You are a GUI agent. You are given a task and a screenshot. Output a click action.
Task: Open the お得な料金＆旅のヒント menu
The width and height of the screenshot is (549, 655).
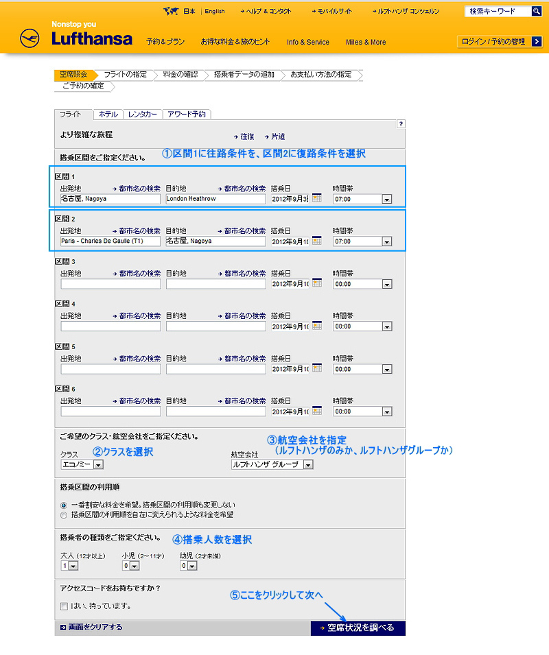[x=235, y=42]
